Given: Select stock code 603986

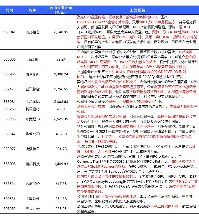Looking at the screenshot, I should (10, 74).
